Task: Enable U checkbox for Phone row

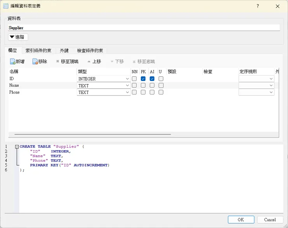Action: pyautogui.click(x=161, y=92)
